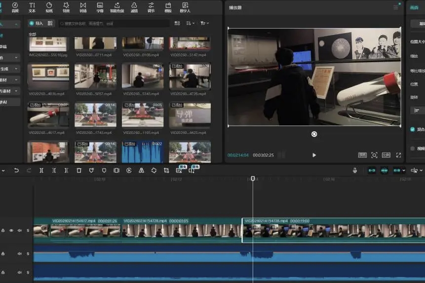Enable the 混合 checkbox in properties panel

click(413, 129)
